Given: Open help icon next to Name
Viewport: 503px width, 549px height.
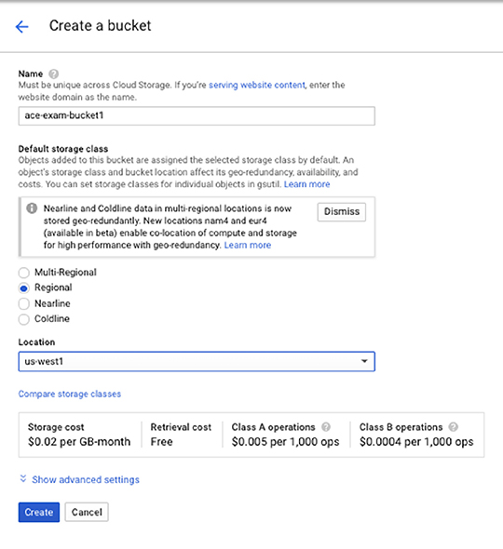Looking at the screenshot, I should coord(54,74).
